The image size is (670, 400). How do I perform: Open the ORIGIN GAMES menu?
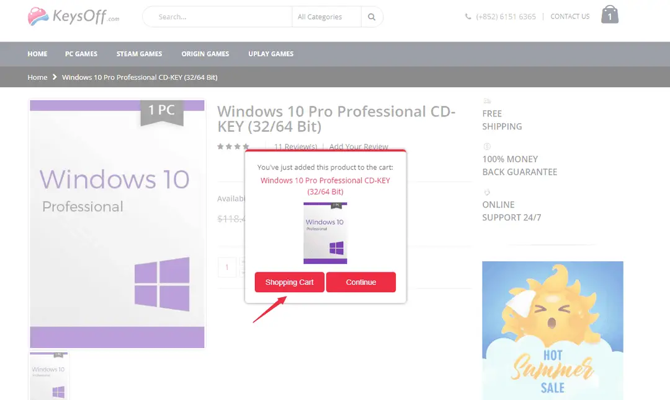tap(205, 54)
